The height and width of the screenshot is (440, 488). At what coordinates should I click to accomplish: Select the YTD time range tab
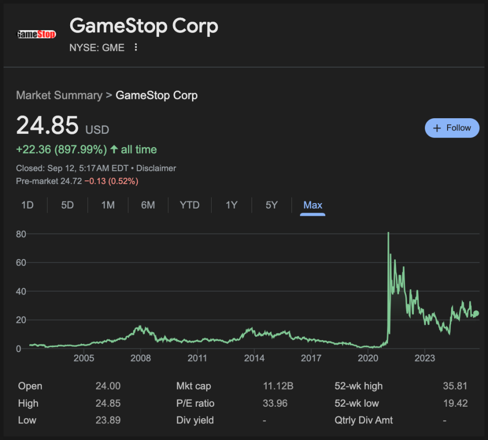(x=189, y=205)
